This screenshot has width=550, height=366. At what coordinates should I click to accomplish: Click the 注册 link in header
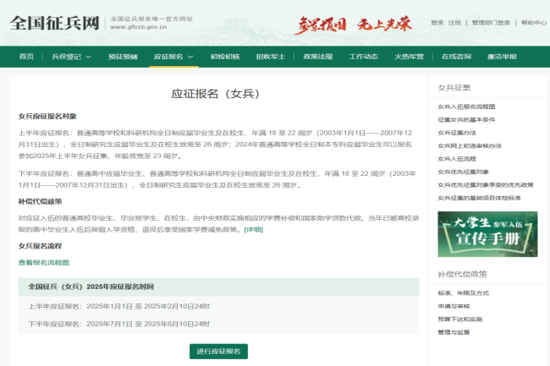(454, 23)
